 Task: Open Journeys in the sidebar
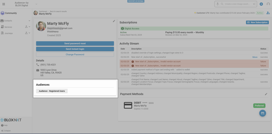(x=9, y=33)
